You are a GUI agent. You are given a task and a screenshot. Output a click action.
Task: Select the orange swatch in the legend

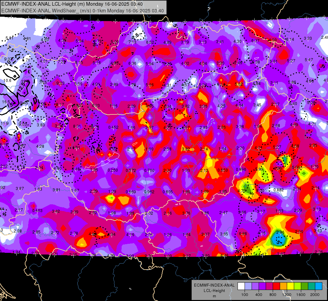click(283, 286)
